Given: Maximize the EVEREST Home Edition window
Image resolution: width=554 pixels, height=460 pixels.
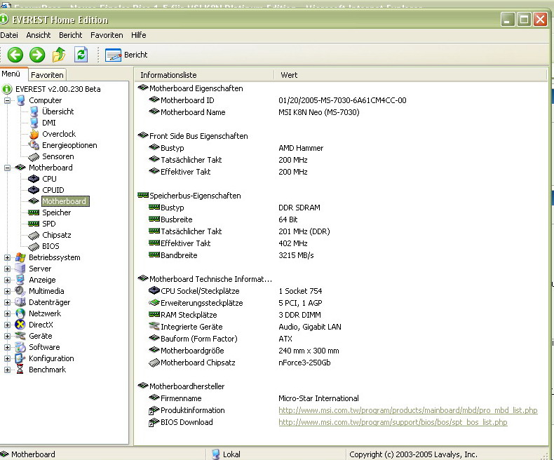Looking at the screenshot, I should [524, 20].
